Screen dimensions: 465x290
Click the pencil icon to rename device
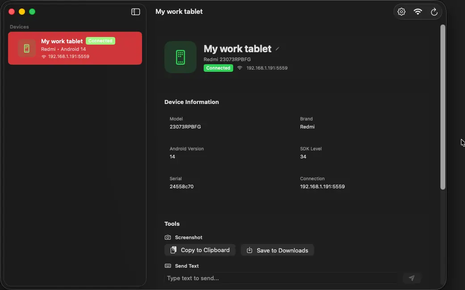[x=277, y=49]
